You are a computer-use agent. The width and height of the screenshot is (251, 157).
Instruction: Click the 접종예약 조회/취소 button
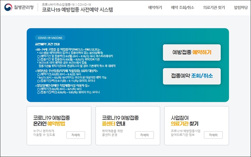(x=192, y=76)
